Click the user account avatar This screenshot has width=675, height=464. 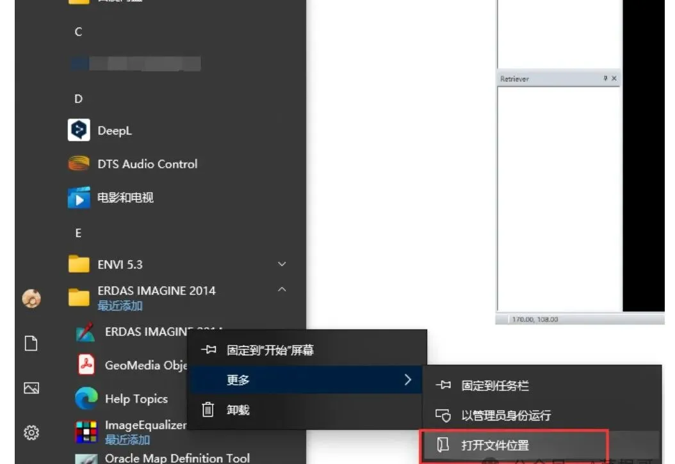click(x=31, y=298)
